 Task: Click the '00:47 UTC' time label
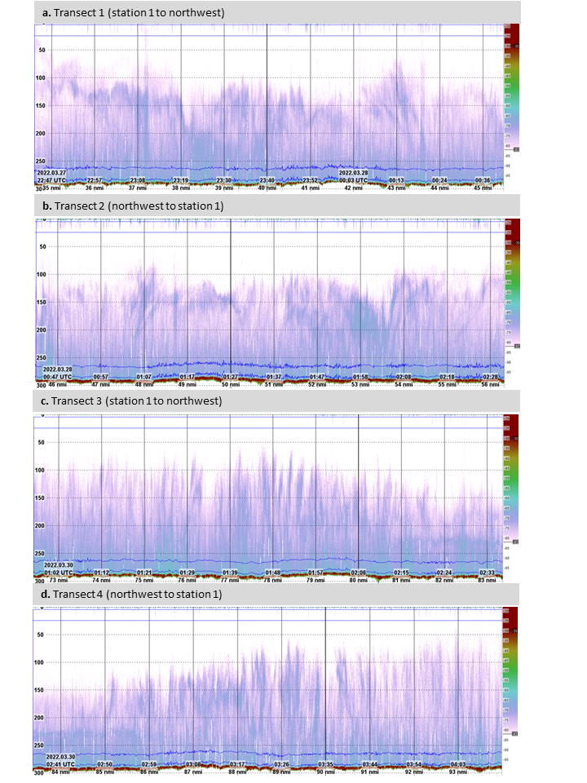tap(57, 377)
